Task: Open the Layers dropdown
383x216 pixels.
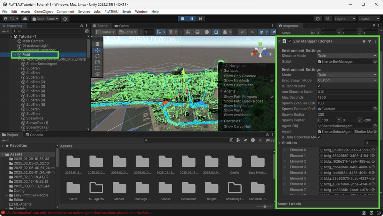Action: click(x=344, y=19)
